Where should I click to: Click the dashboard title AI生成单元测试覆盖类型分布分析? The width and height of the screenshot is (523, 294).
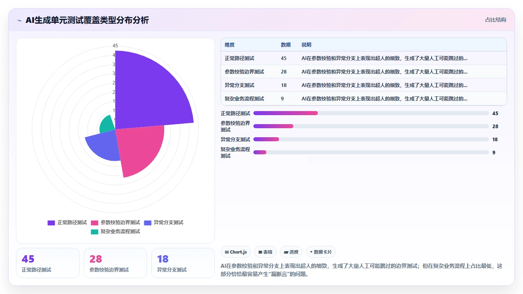[x=87, y=20]
